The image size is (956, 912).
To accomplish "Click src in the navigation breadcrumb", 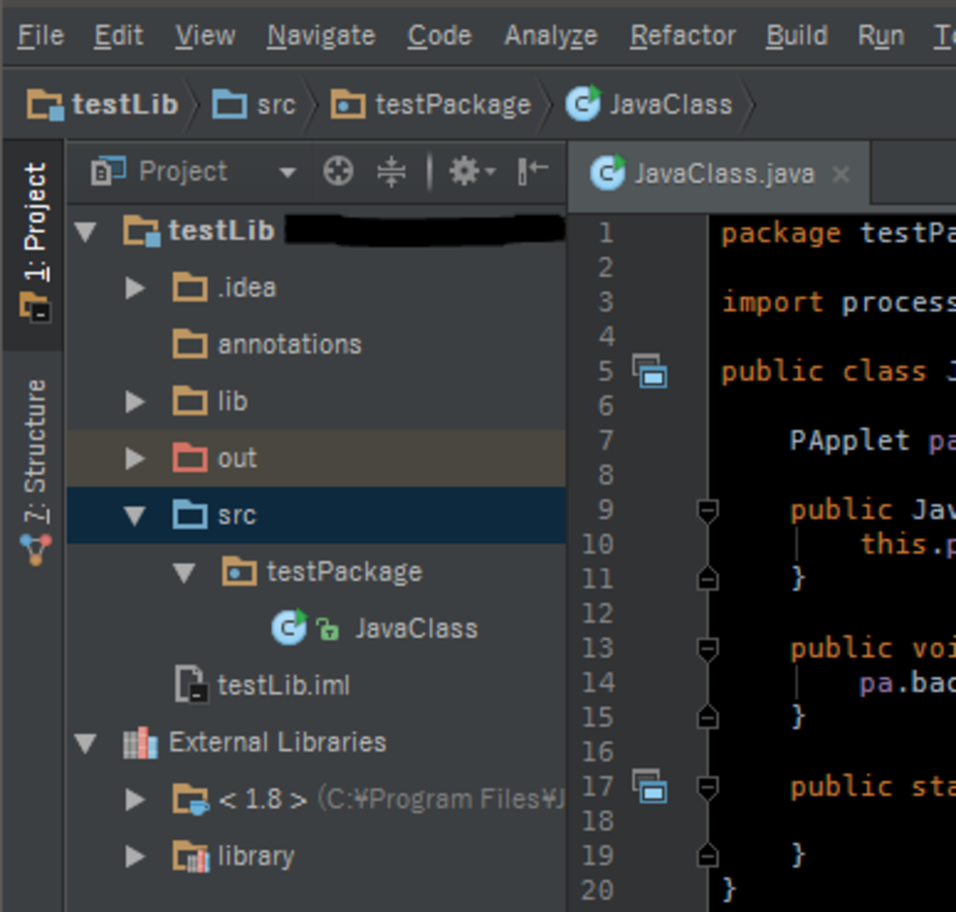I will tap(275, 104).
